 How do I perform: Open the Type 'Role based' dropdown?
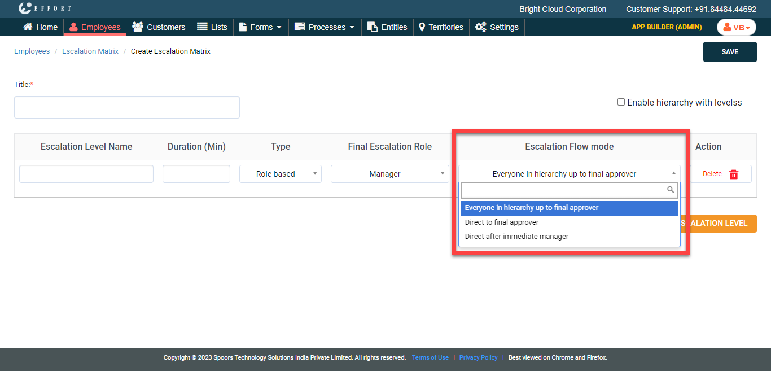(x=281, y=174)
